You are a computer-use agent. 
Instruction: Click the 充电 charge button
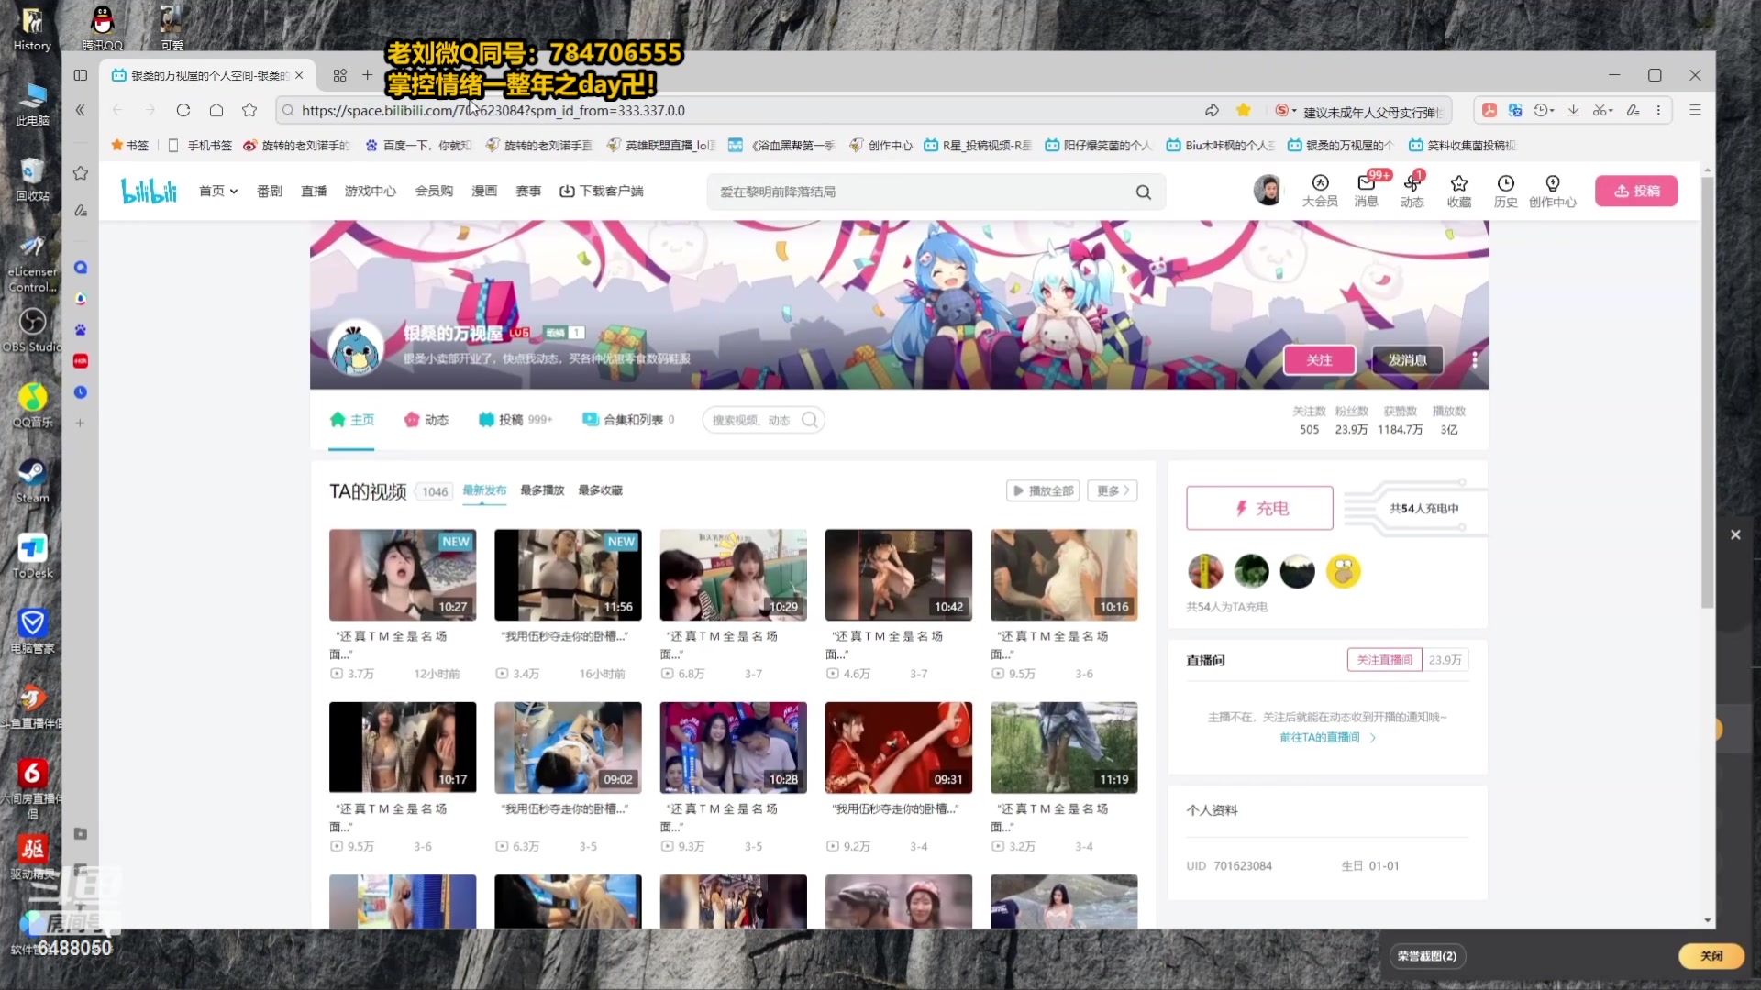coord(1258,508)
